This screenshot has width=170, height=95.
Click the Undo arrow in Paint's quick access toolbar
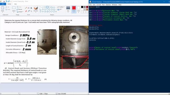[x=6, y=1]
